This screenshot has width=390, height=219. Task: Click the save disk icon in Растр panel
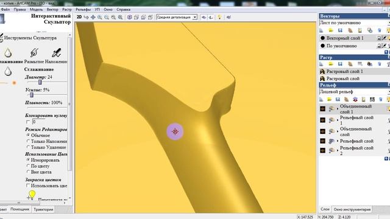(x=340, y=64)
